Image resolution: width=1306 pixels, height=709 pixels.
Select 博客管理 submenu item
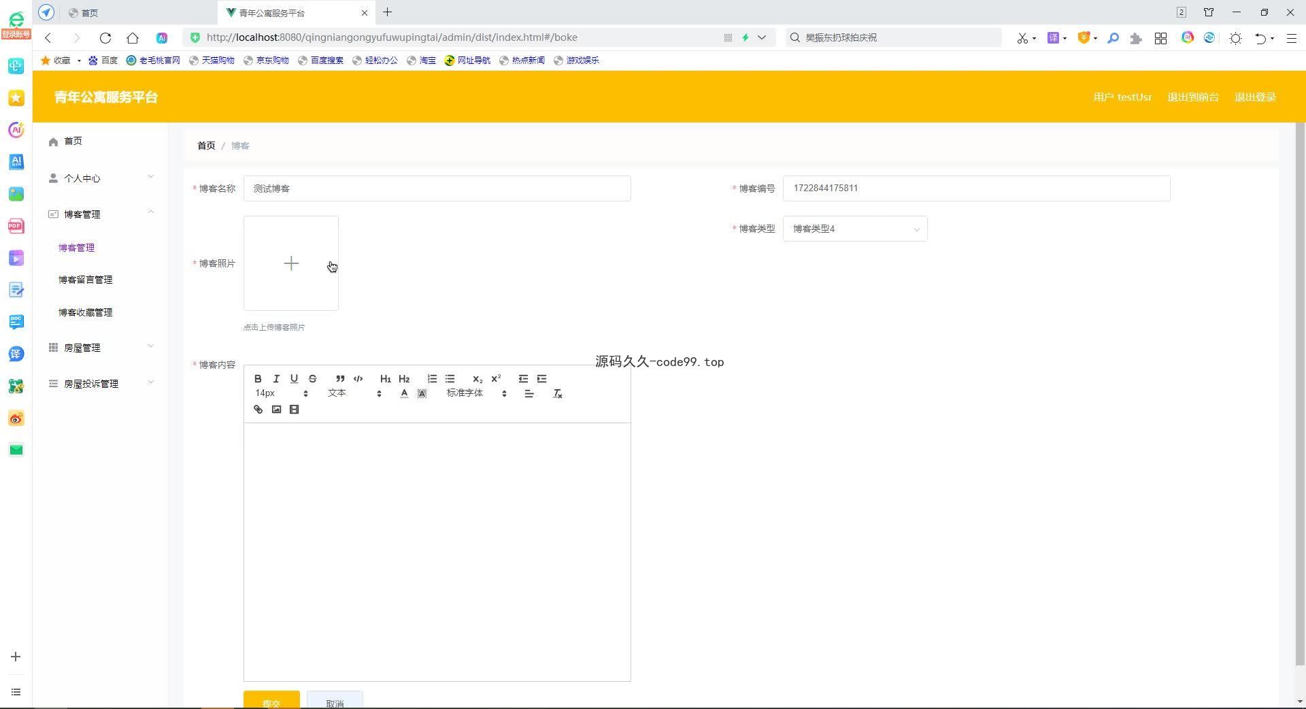pyautogui.click(x=76, y=248)
